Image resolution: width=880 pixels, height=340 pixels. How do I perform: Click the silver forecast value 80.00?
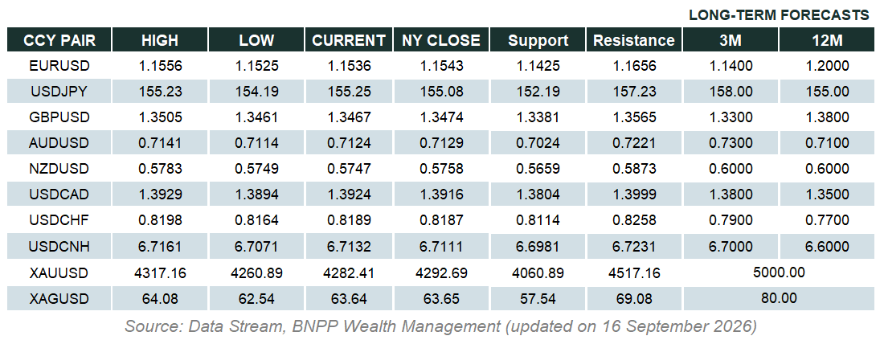(779, 298)
